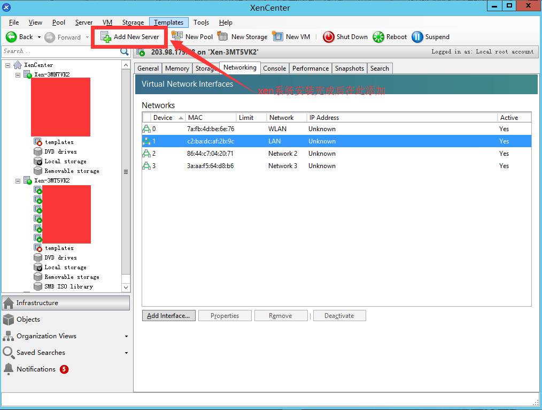The height and width of the screenshot is (410, 542).
Task: Click the blue Suspend pause icon
Action: tap(417, 37)
